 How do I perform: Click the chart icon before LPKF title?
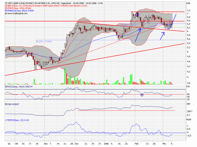6,3
